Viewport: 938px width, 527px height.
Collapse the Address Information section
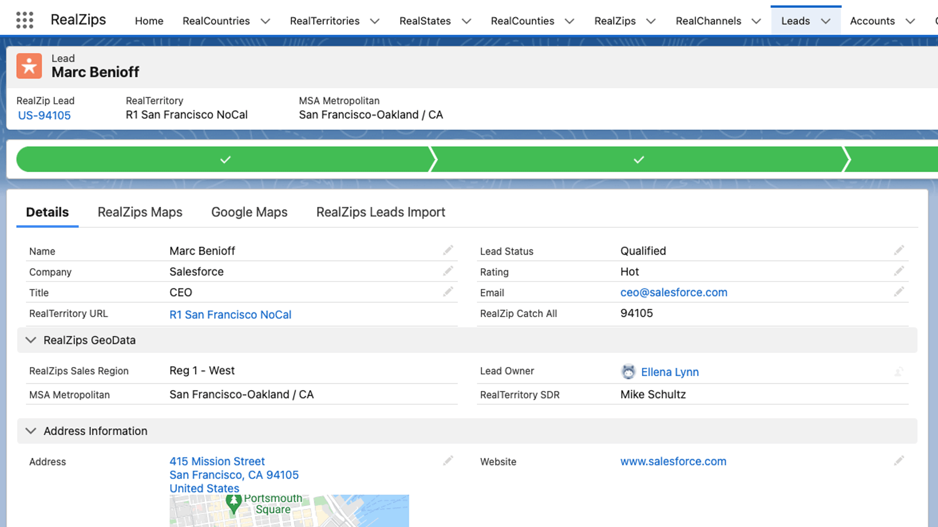click(x=31, y=431)
